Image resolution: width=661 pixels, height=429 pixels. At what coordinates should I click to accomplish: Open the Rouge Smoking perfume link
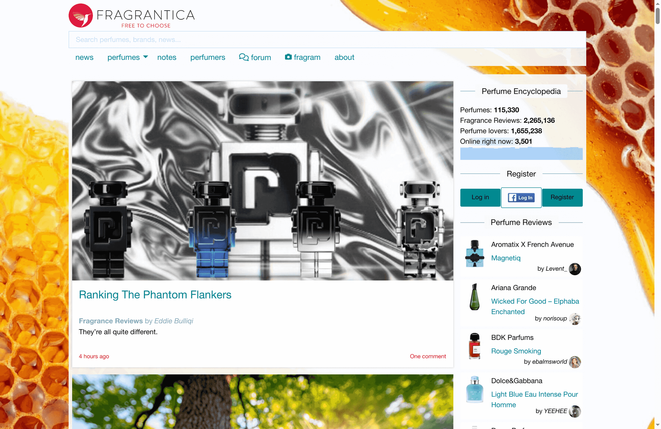[x=516, y=351]
